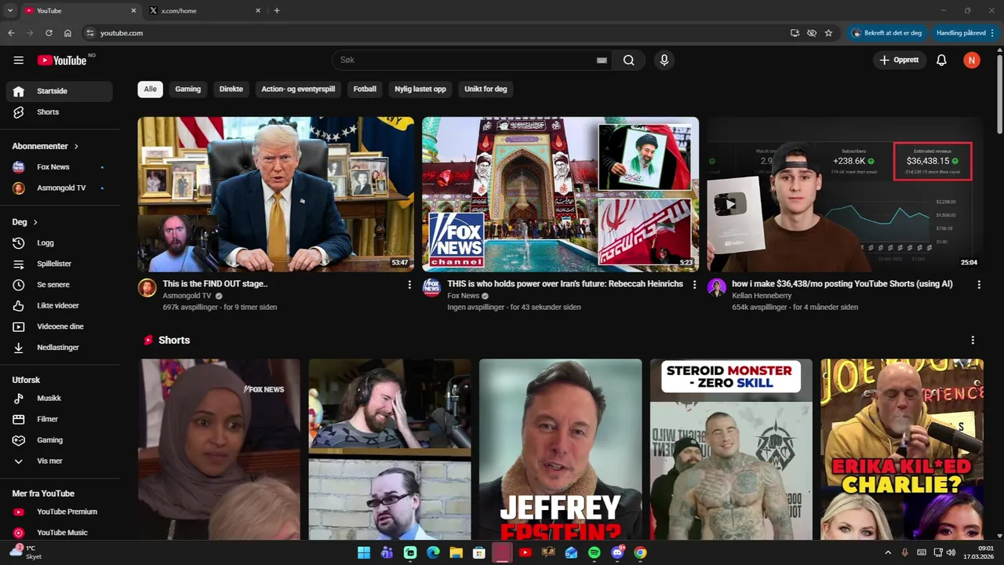This screenshot has height=565, width=1004.
Task: Select the Direkte filter chip
Action: (231, 89)
